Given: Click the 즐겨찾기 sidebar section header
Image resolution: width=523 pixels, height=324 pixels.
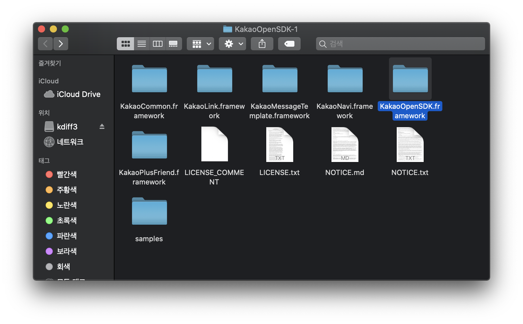Looking at the screenshot, I should coord(50,63).
